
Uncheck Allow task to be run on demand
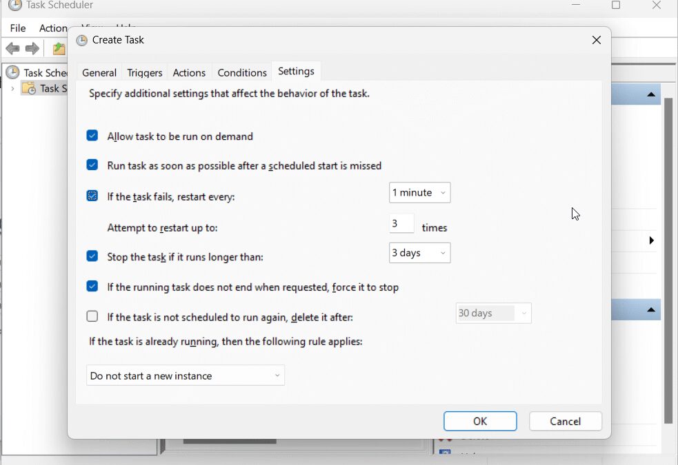coord(92,136)
